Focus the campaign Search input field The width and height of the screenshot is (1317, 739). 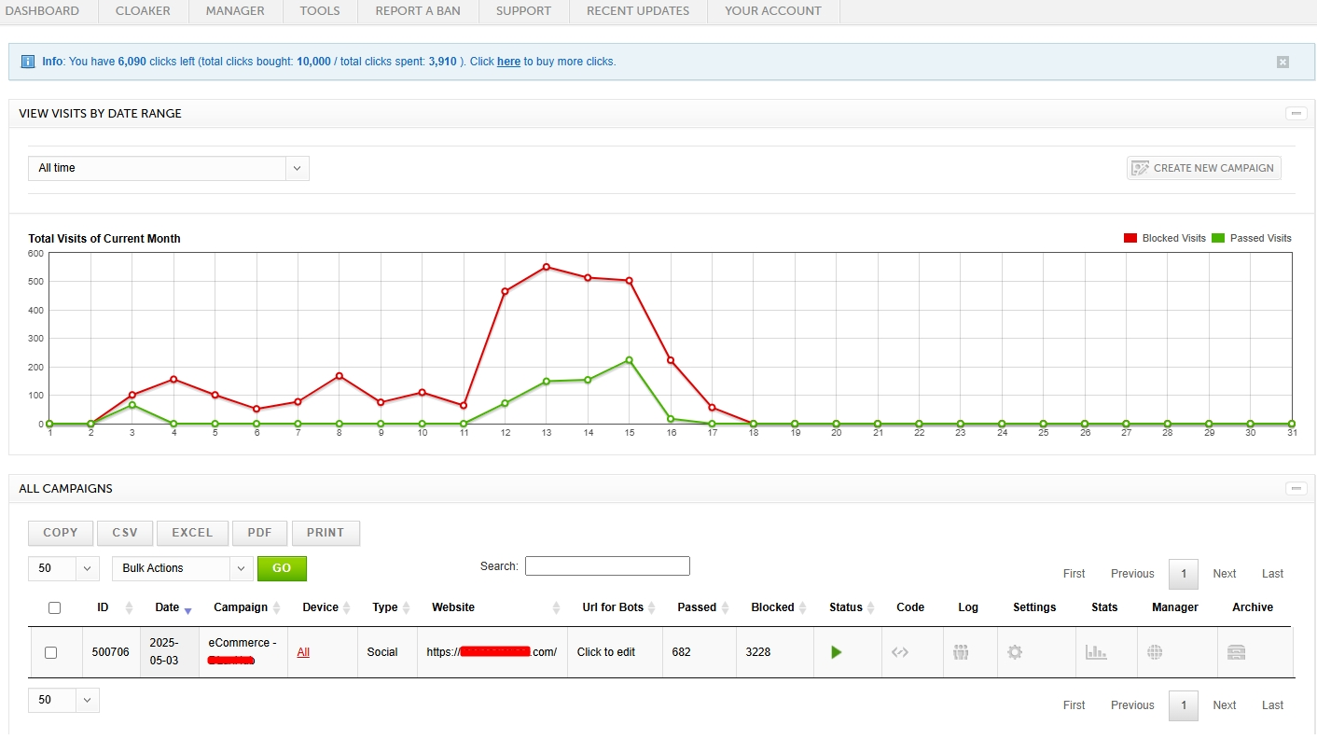tap(607, 566)
